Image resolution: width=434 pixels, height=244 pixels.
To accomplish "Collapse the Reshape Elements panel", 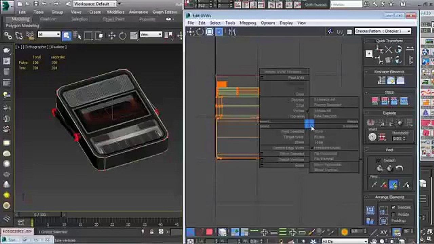I will tap(367, 72).
